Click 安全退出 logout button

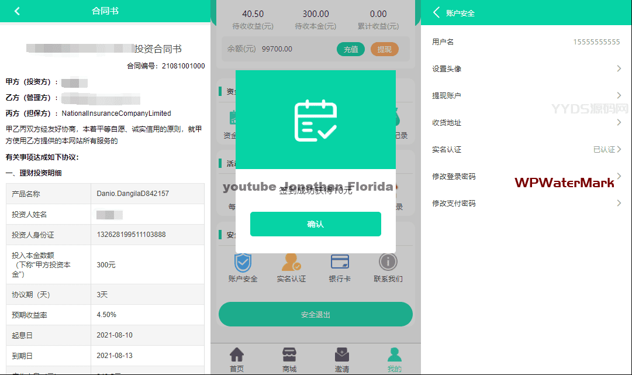(316, 315)
